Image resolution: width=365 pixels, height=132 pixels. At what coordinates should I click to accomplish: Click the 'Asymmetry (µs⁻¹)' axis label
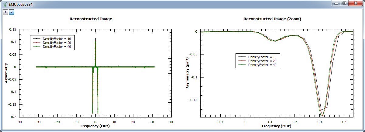point(188,73)
